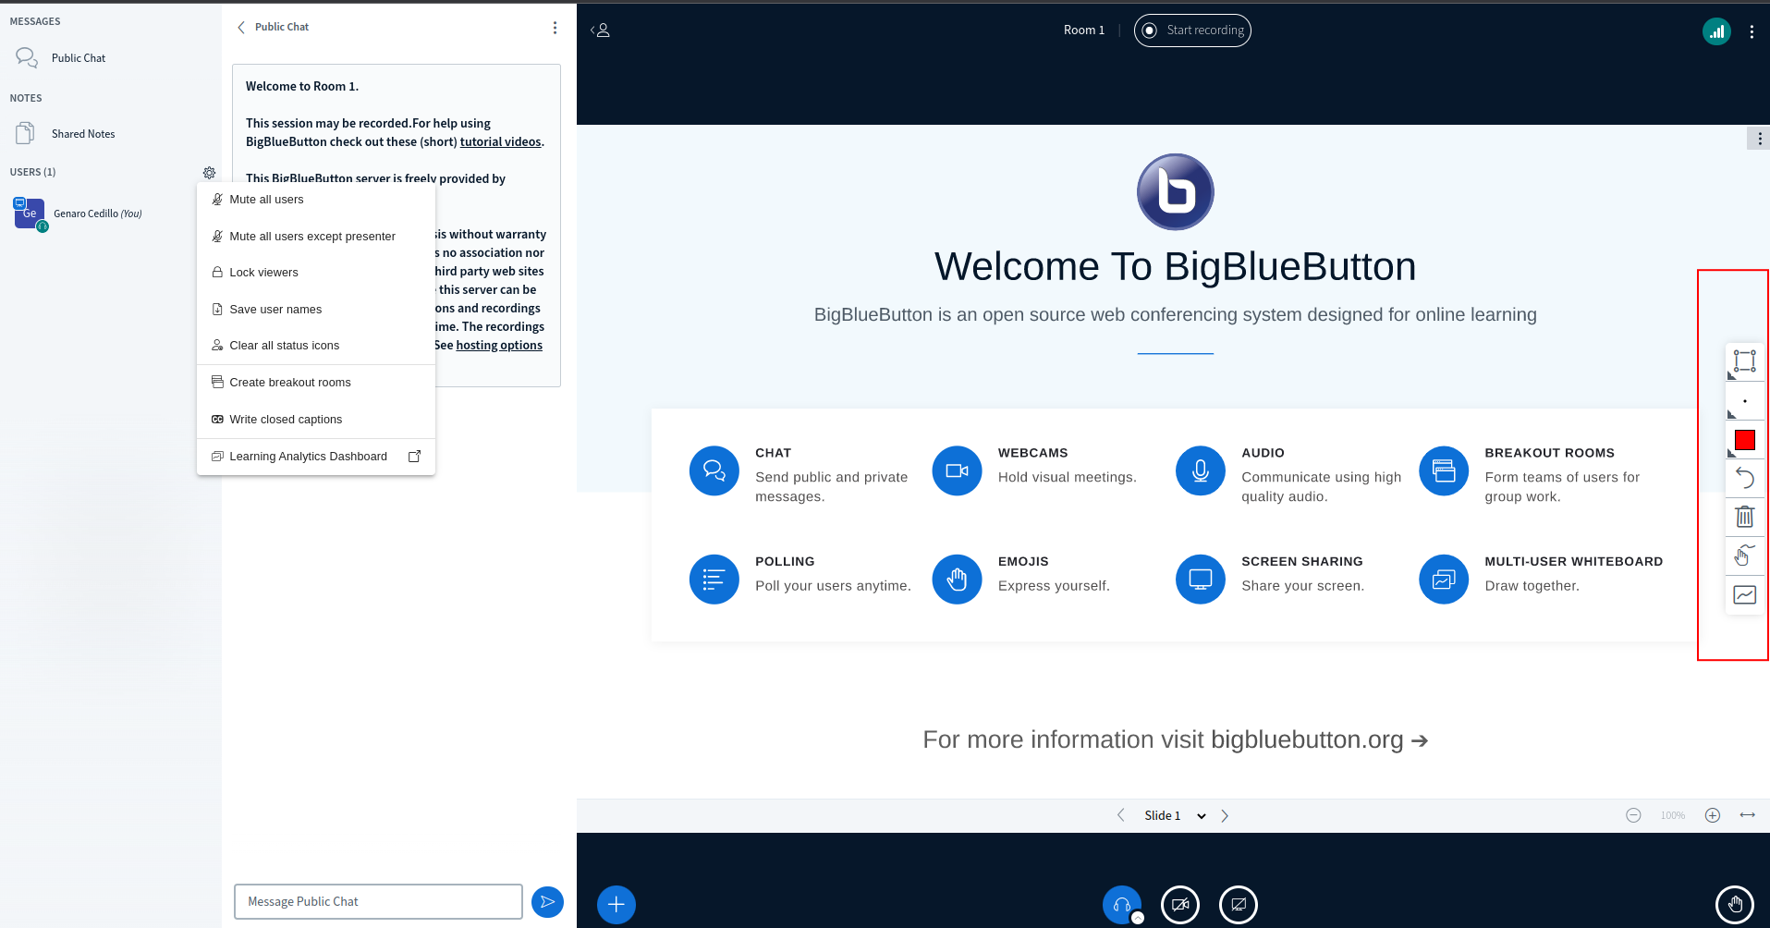This screenshot has width=1770, height=928.
Task: Focus the Message Public Chat field
Action: coord(379,901)
